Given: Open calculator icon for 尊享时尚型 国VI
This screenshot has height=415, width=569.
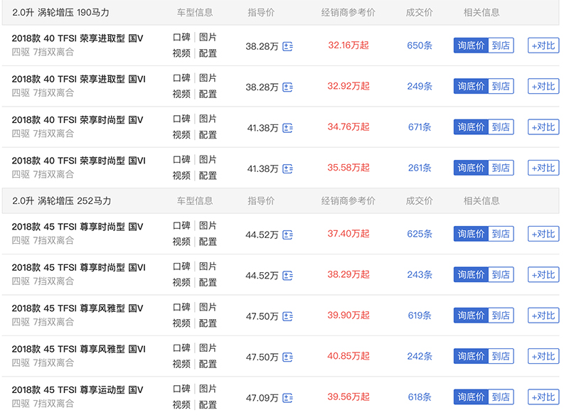Looking at the screenshot, I should click(287, 276).
